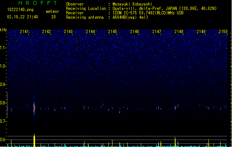232x147 pixels.
Task: Click the tallest yellow power spike after 2141
Action: coord(34,140)
